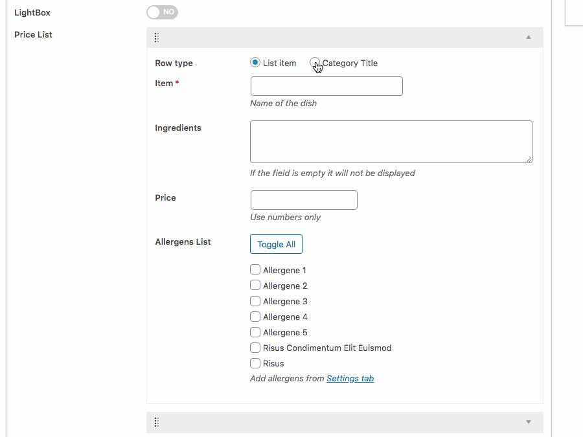Click drag handle icon of first price row

coord(157,38)
